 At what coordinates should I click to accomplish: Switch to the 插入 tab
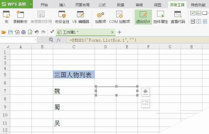point(62,5)
